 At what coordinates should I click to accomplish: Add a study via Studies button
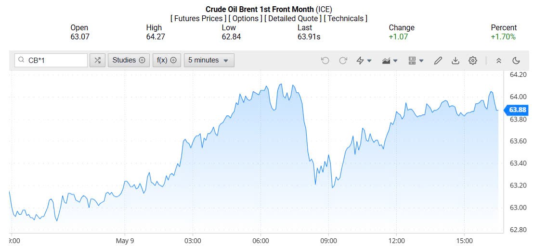pyautogui.click(x=129, y=60)
